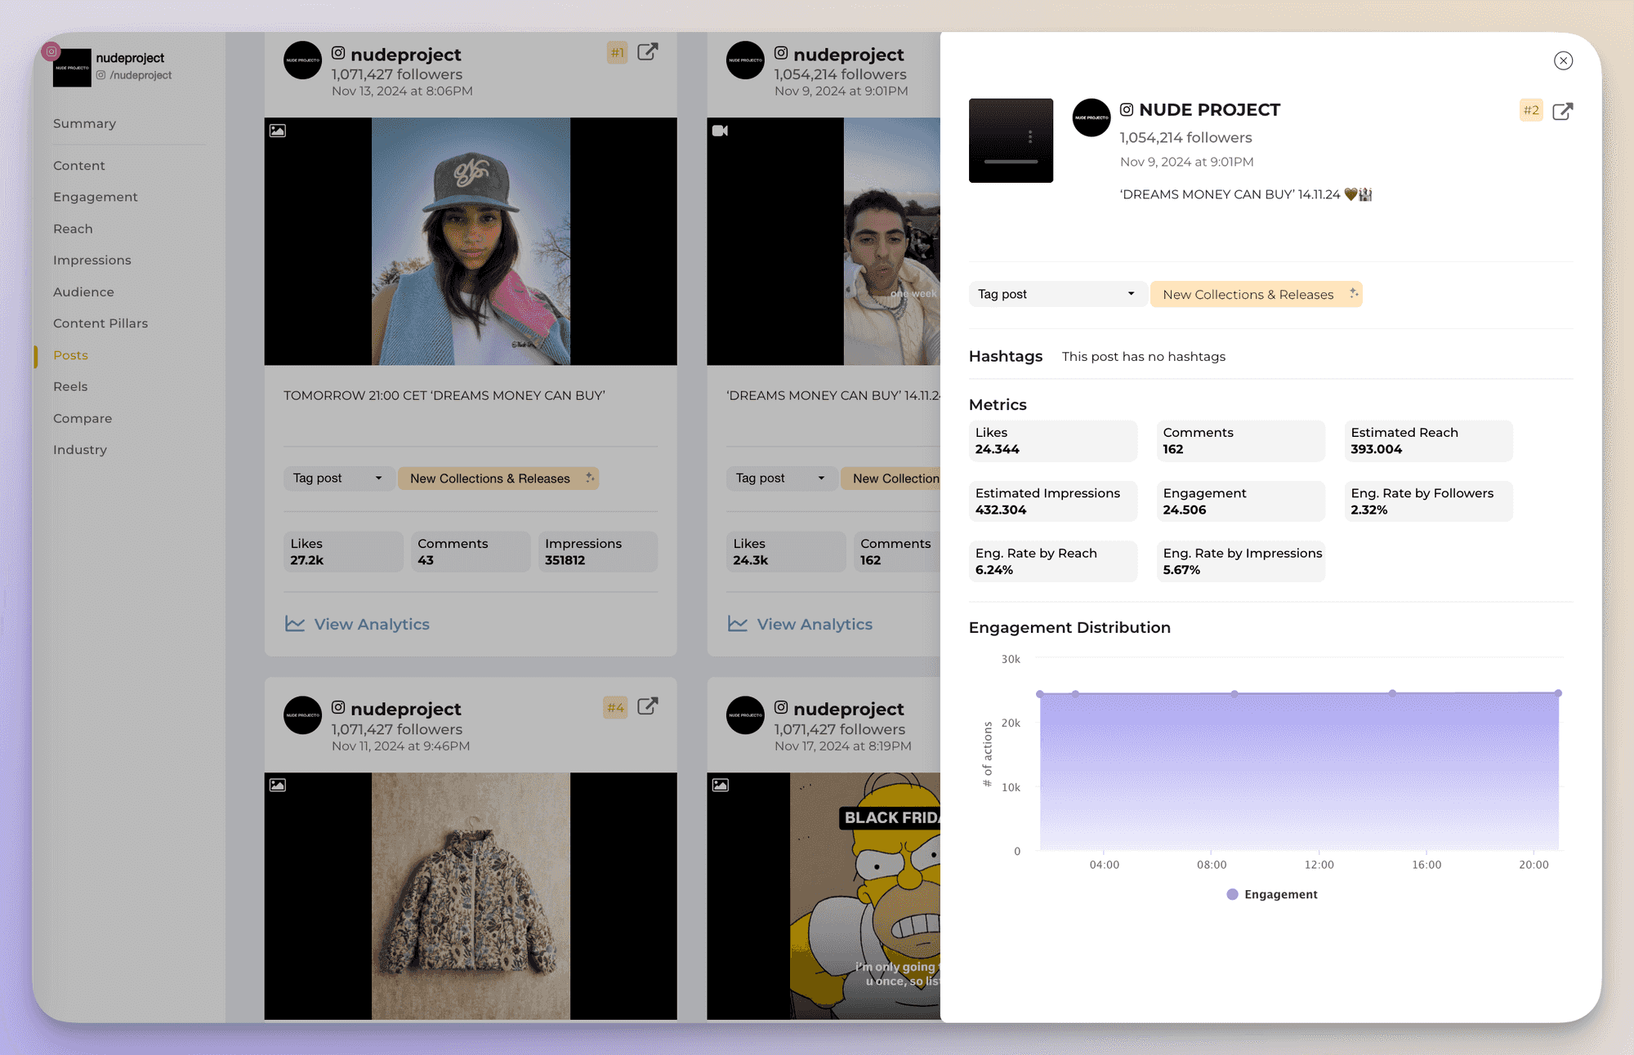Open Tag post dropdown on Nov 13 post
This screenshot has height=1055, width=1634.
pyautogui.click(x=338, y=479)
